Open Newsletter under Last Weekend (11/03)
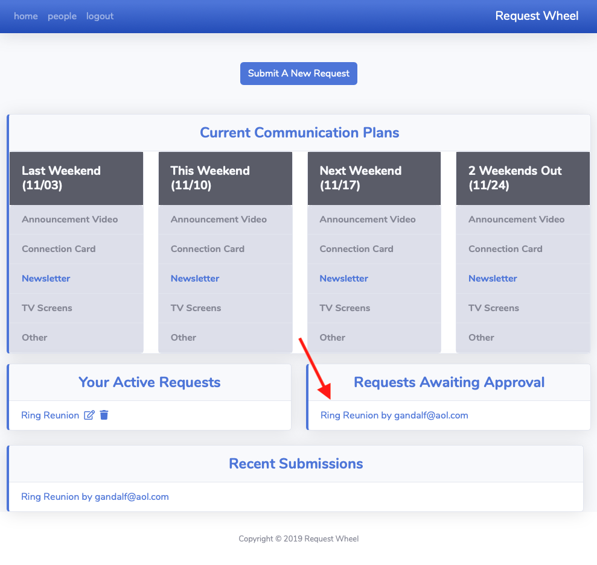Image resolution: width=597 pixels, height=565 pixels. pyautogui.click(x=46, y=279)
